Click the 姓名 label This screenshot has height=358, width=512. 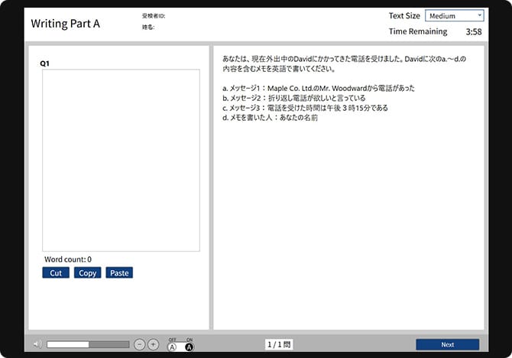[x=148, y=27]
